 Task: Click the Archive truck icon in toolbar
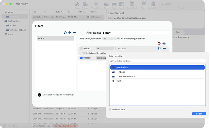pos(85,4)
